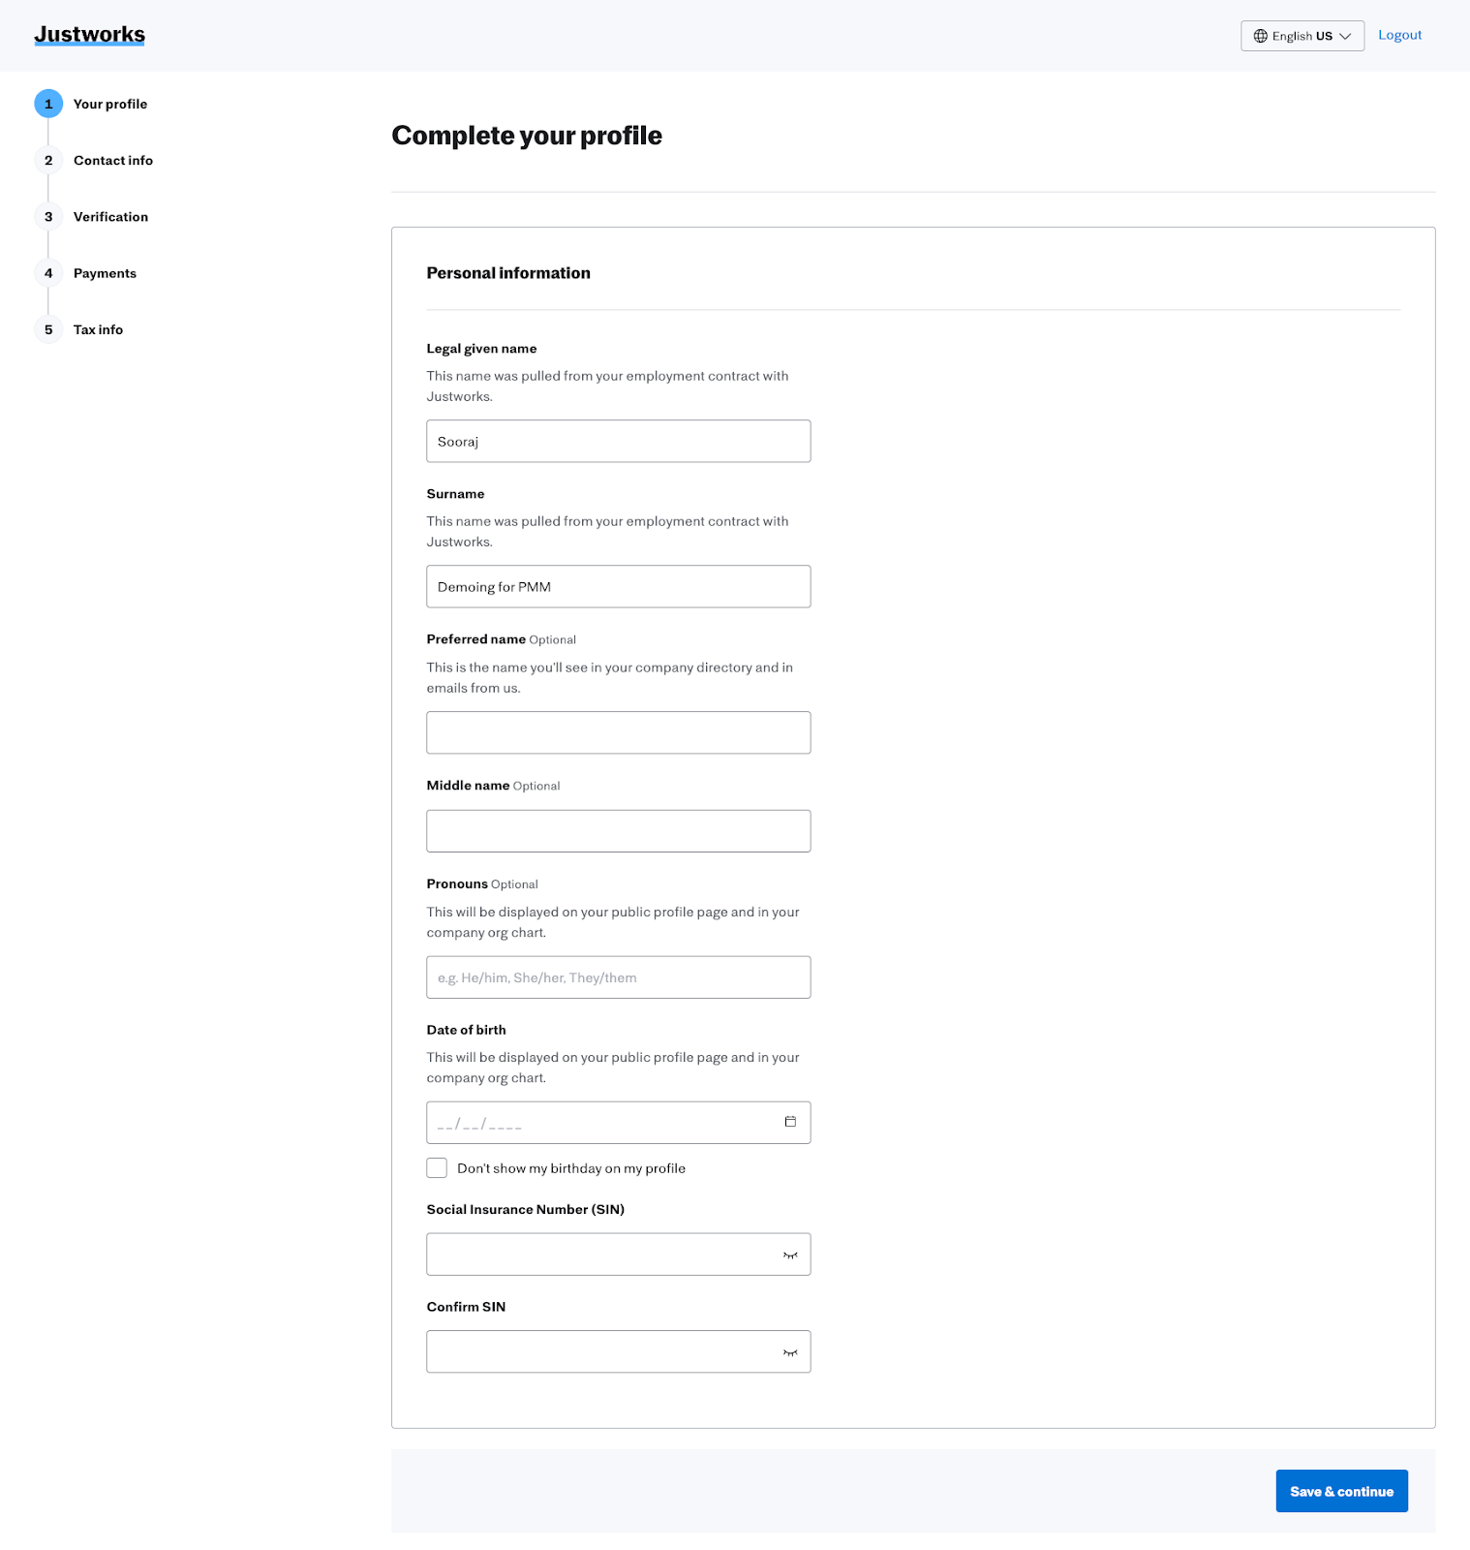Screen dimensions: 1470x1550
Task: Open the Tax info step
Action: (x=98, y=329)
